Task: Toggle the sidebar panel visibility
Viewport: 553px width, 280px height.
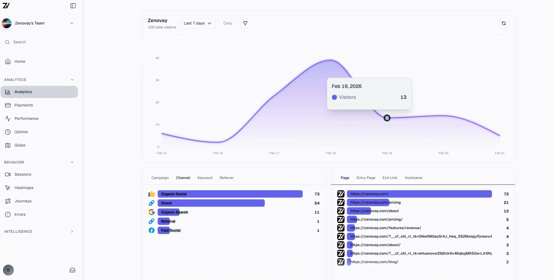Action: click(73, 6)
